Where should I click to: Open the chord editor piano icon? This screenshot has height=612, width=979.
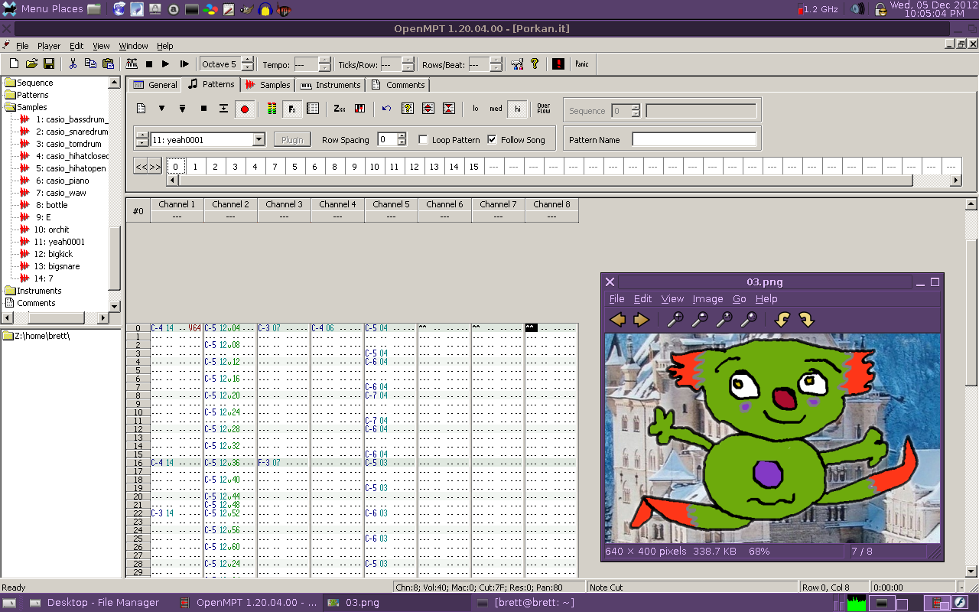pyautogui.click(x=359, y=109)
